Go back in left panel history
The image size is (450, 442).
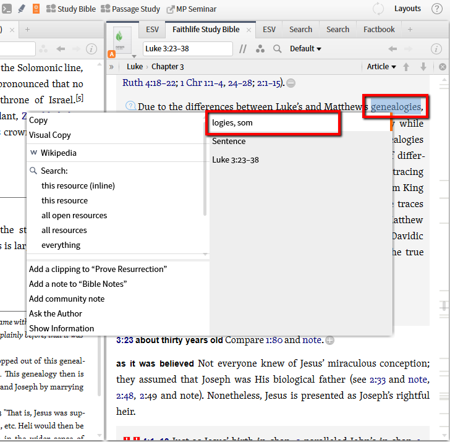61,49
